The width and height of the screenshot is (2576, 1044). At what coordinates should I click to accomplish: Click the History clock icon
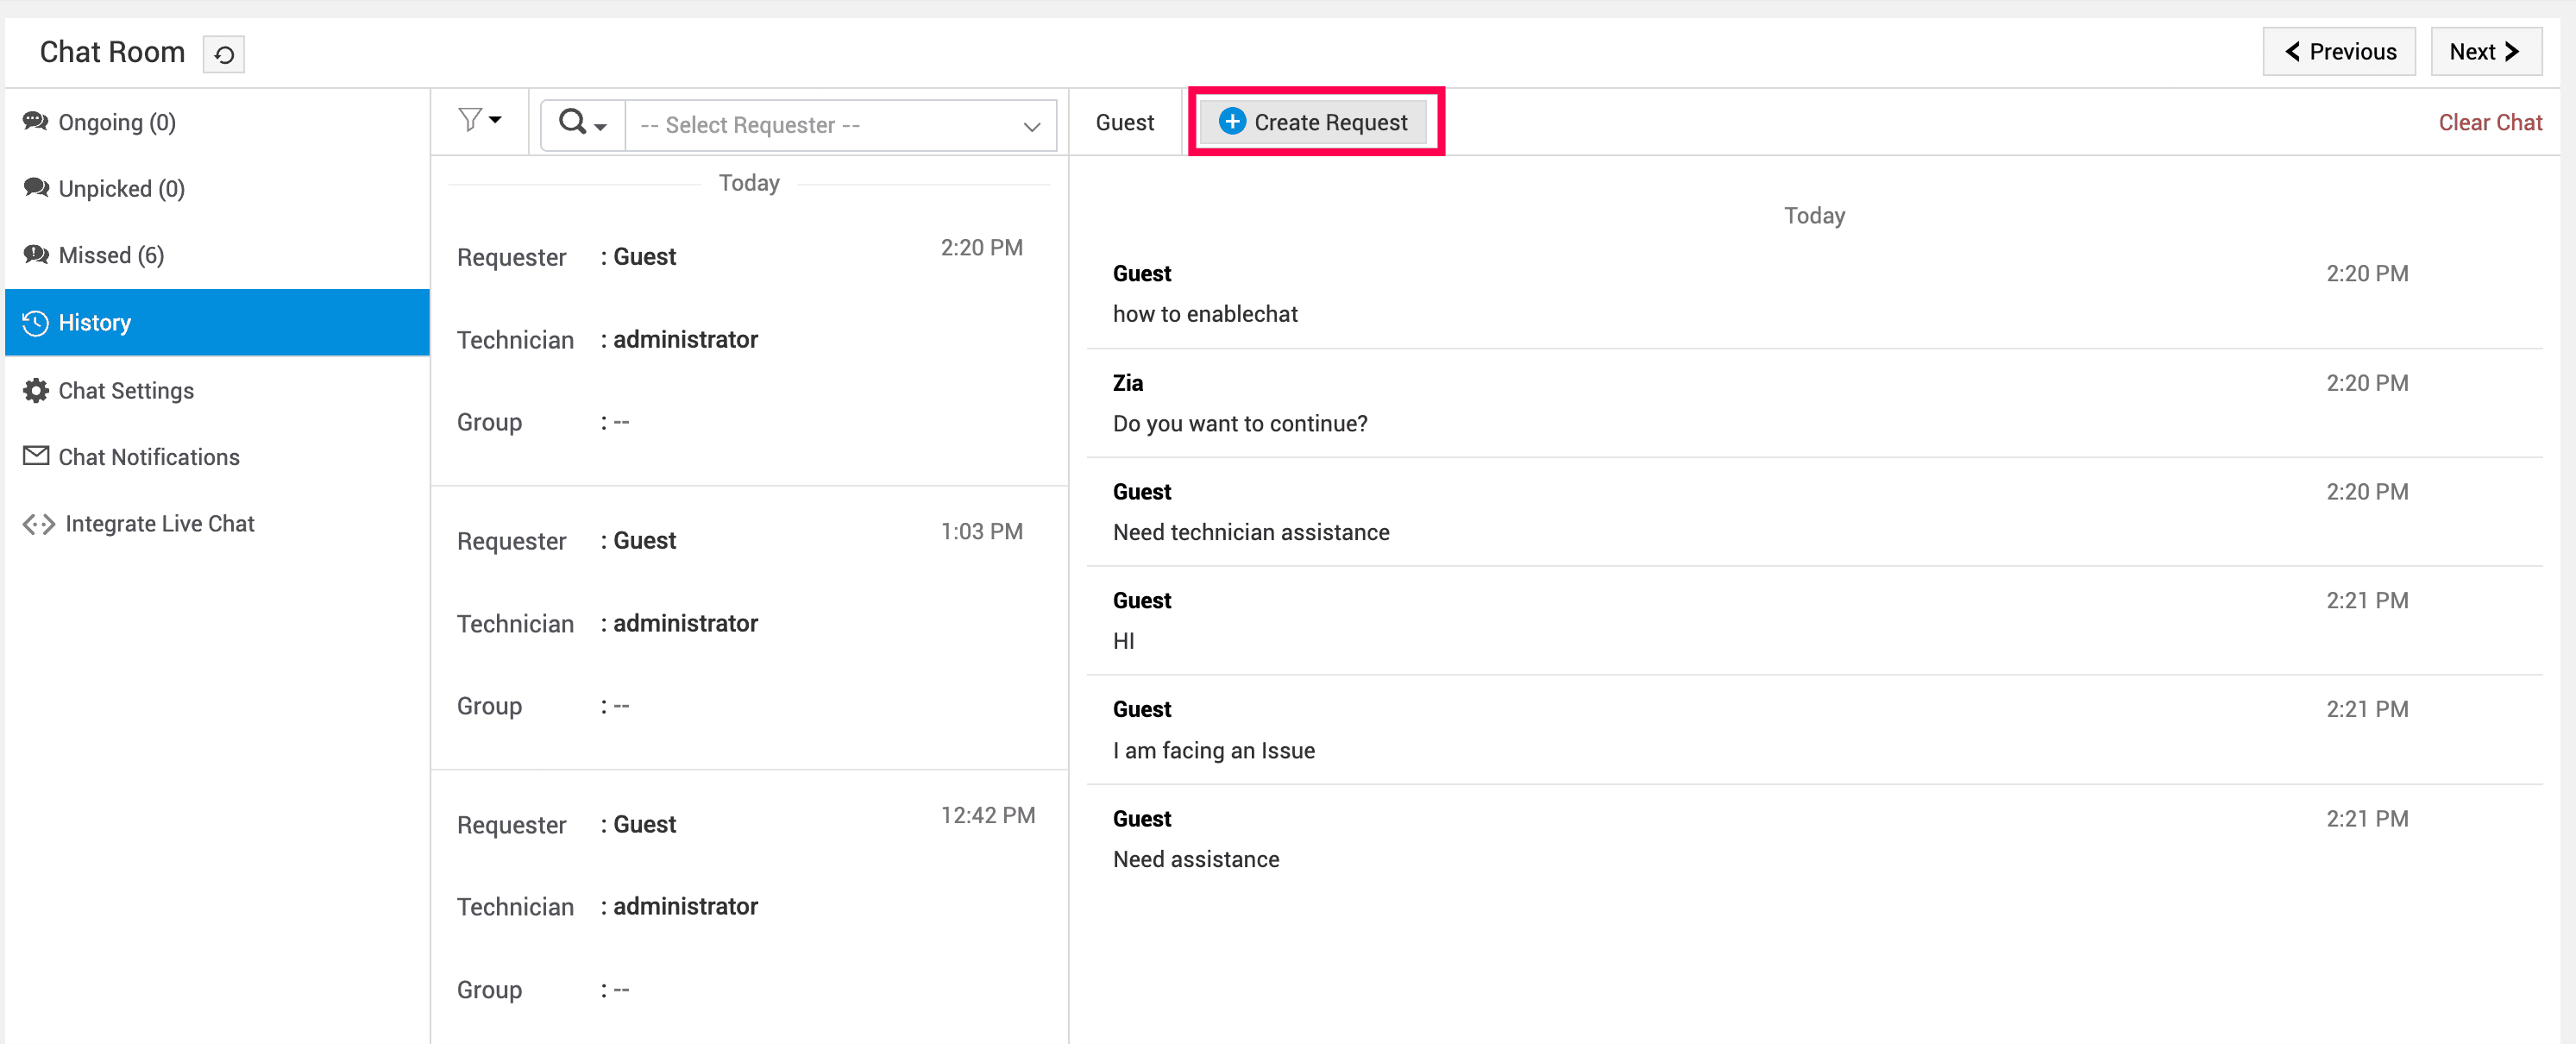[36, 323]
